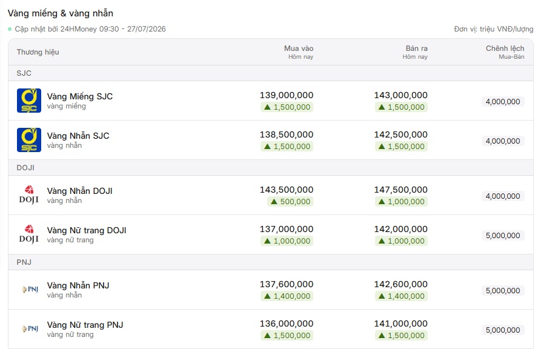Image resolution: width=535 pixels, height=349 pixels.
Task: Click the green update status dot
Action: click(x=10, y=29)
